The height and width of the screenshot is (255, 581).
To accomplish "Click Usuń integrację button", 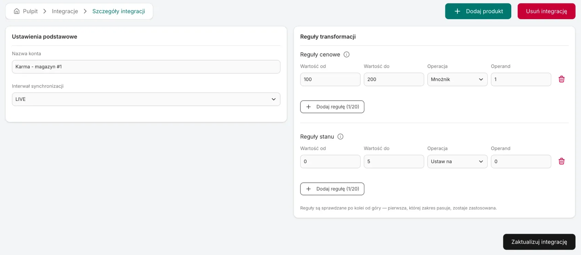I will click(546, 11).
